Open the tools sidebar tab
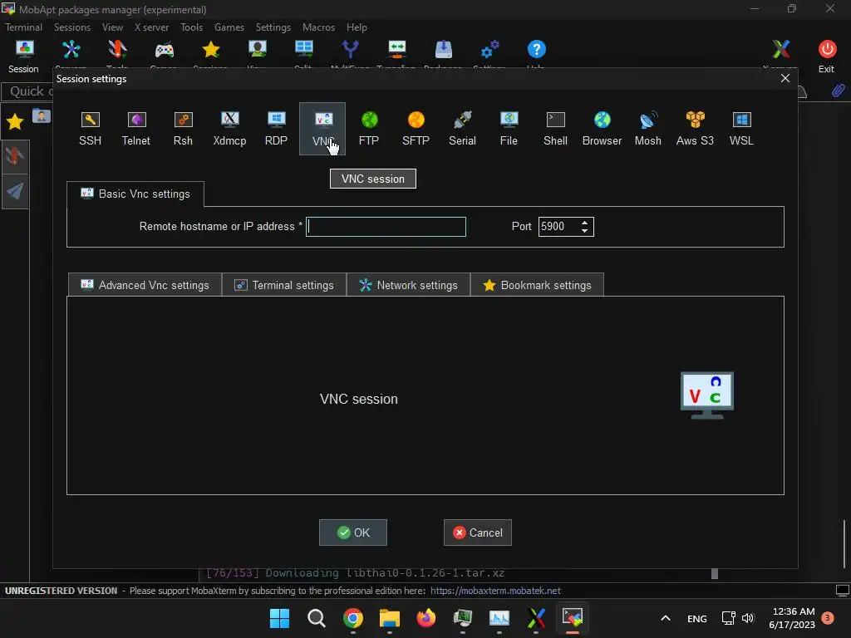The height and width of the screenshot is (638, 851). tap(15, 156)
